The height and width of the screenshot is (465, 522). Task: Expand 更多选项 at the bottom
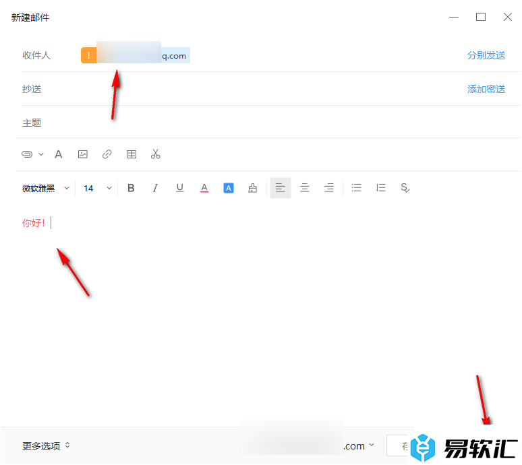(46, 445)
